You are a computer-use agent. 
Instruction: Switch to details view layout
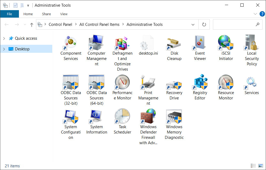[253, 166]
